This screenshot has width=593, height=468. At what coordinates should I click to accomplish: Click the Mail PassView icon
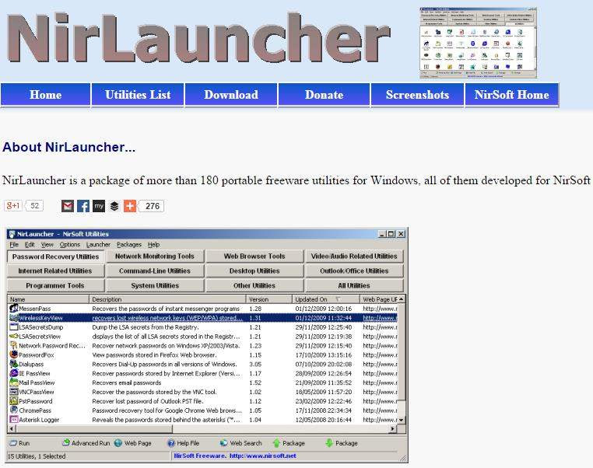(x=14, y=382)
